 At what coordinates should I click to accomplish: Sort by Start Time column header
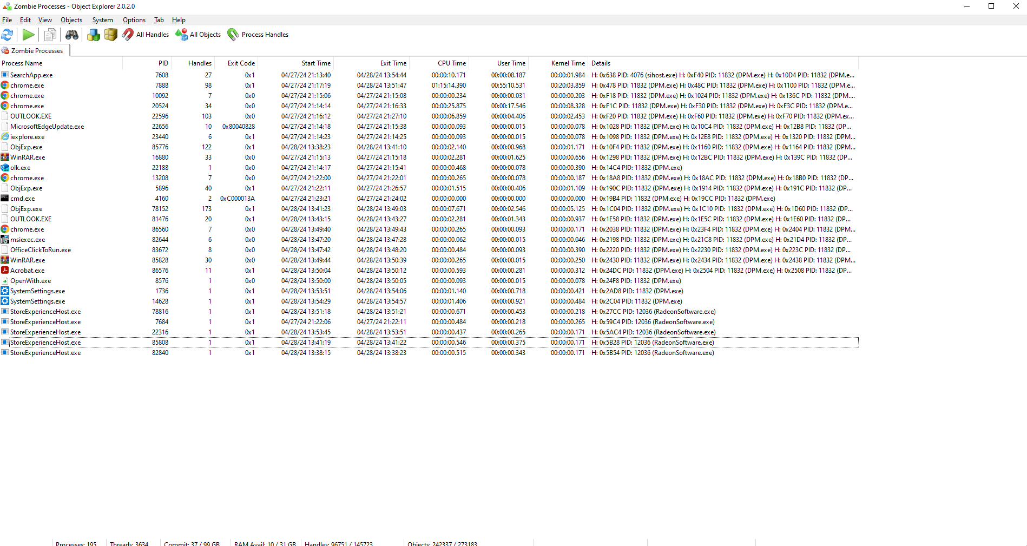[295, 63]
